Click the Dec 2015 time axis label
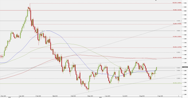This screenshot has height=98, width=188. 3,96
